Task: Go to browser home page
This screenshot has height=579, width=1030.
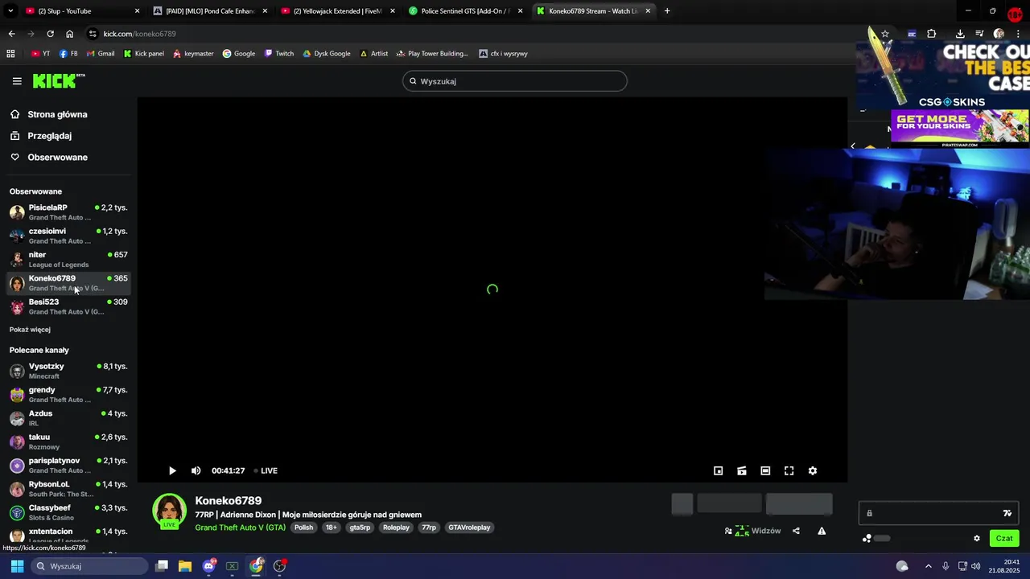Action: (x=69, y=34)
